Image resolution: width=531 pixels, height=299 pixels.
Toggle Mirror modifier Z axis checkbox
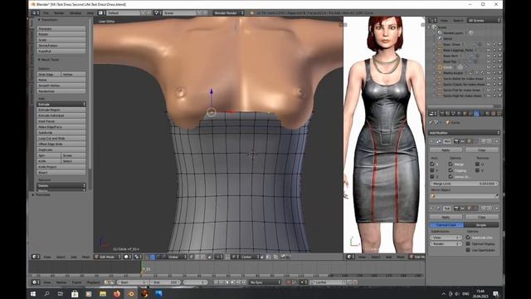(x=432, y=177)
